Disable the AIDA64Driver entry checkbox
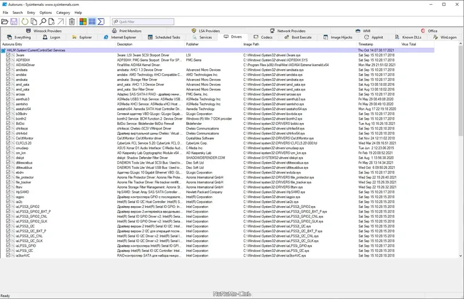 [8, 65]
